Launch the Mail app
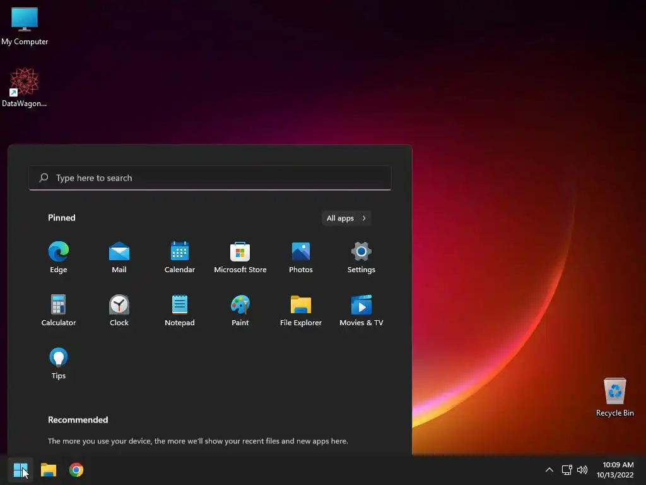This screenshot has height=485, width=646. click(x=119, y=258)
